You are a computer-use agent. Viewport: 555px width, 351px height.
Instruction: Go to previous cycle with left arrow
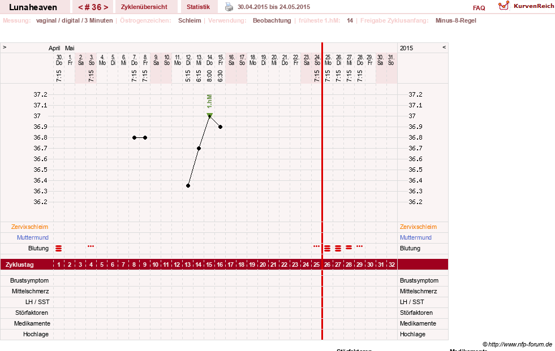pyautogui.click(x=80, y=7)
